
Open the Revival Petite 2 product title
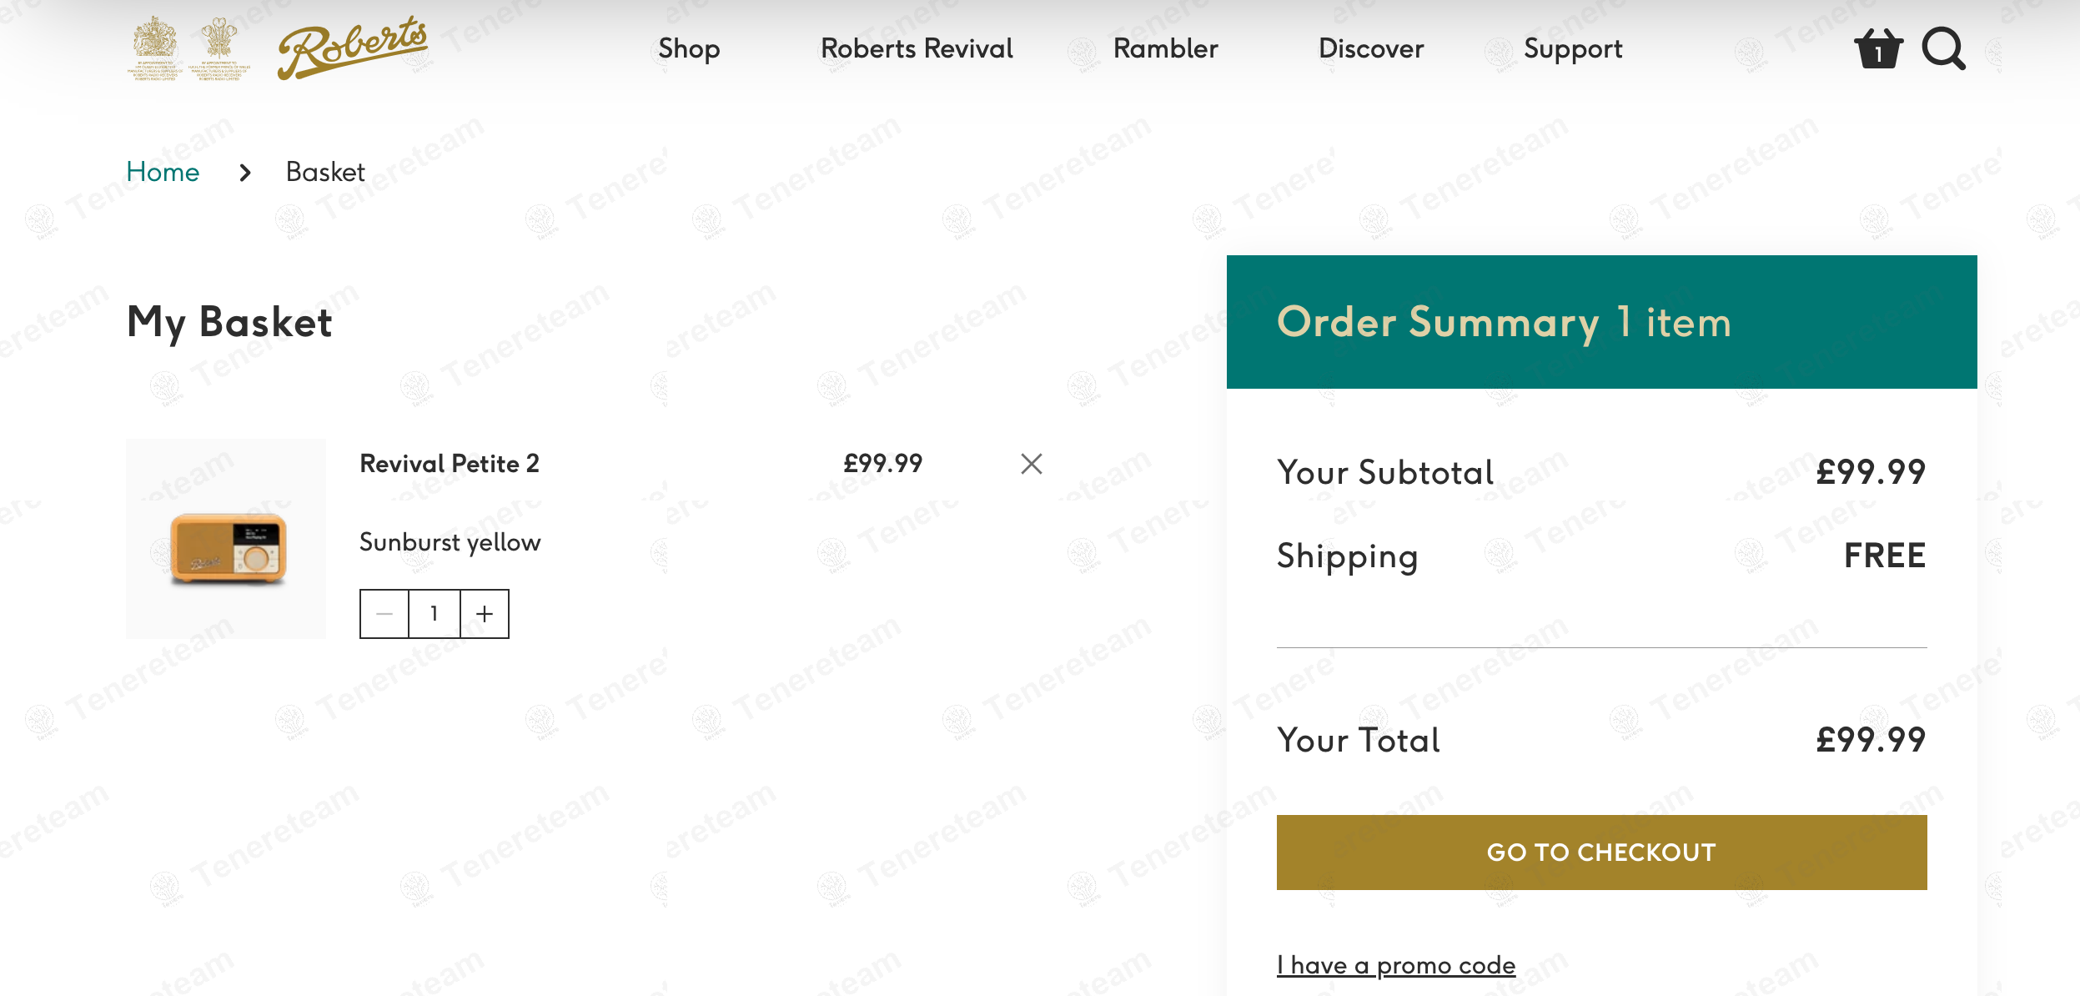[x=450, y=464]
